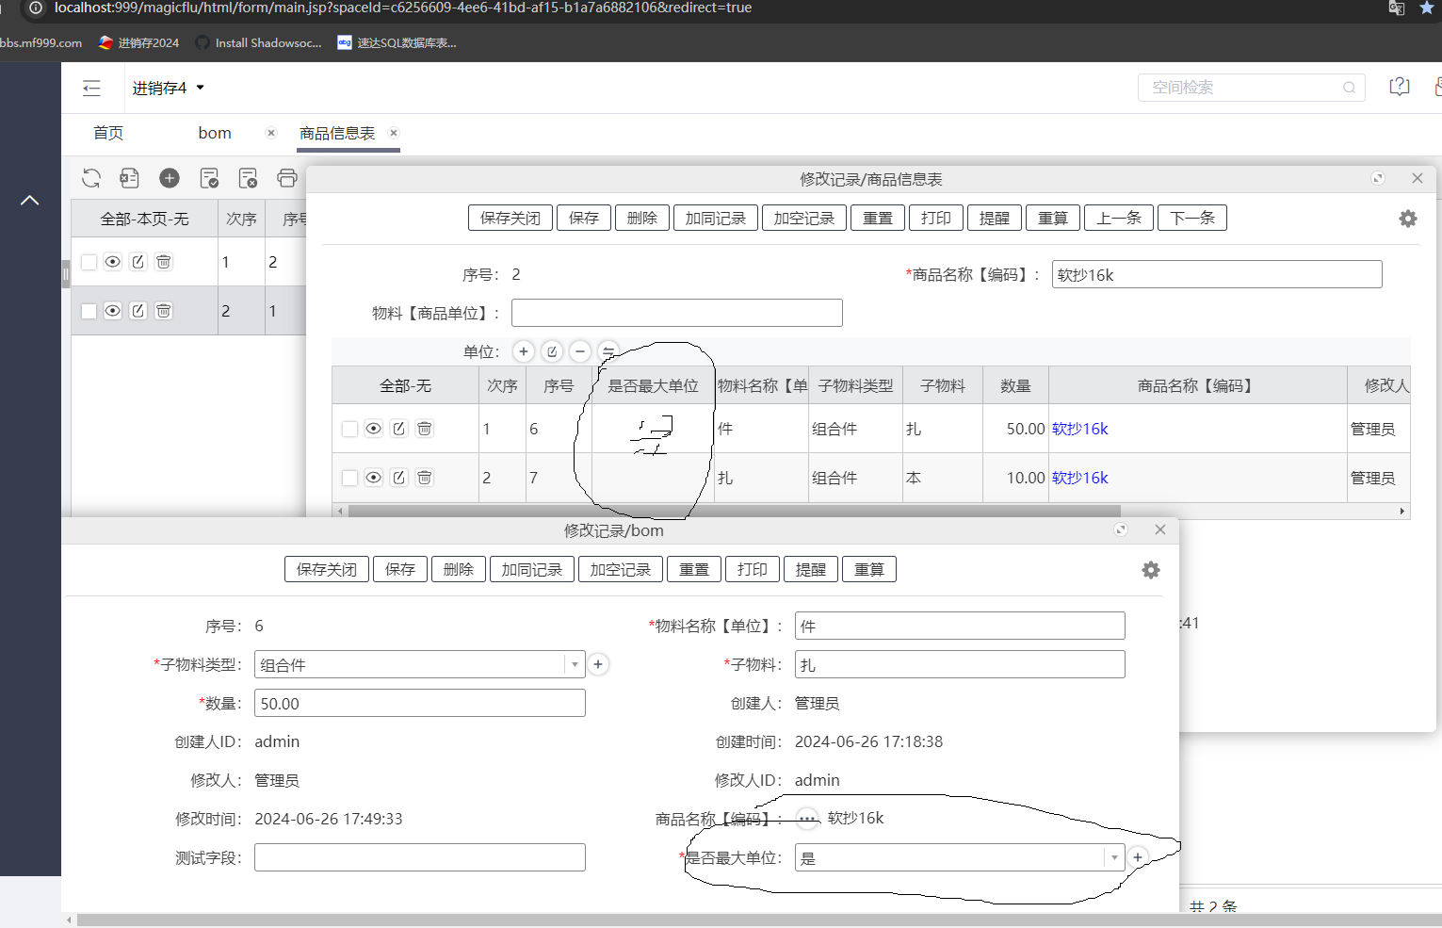Click 删除 in 商品信息表 dialog
Image resolution: width=1442 pixels, height=928 pixels.
tap(642, 218)
